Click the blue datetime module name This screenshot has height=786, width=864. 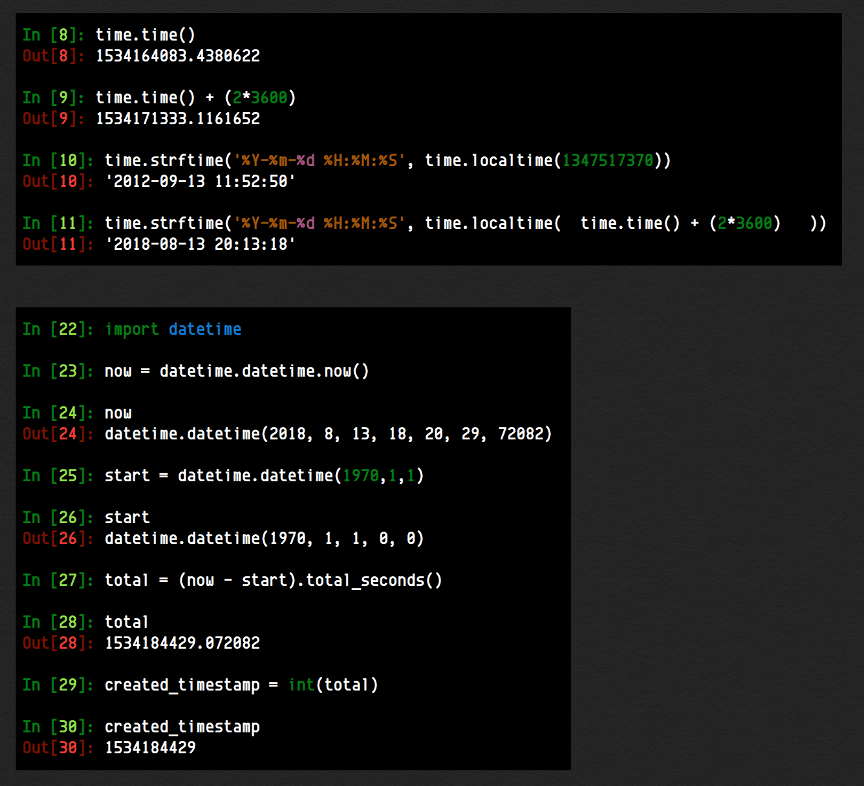pos(205,329)
